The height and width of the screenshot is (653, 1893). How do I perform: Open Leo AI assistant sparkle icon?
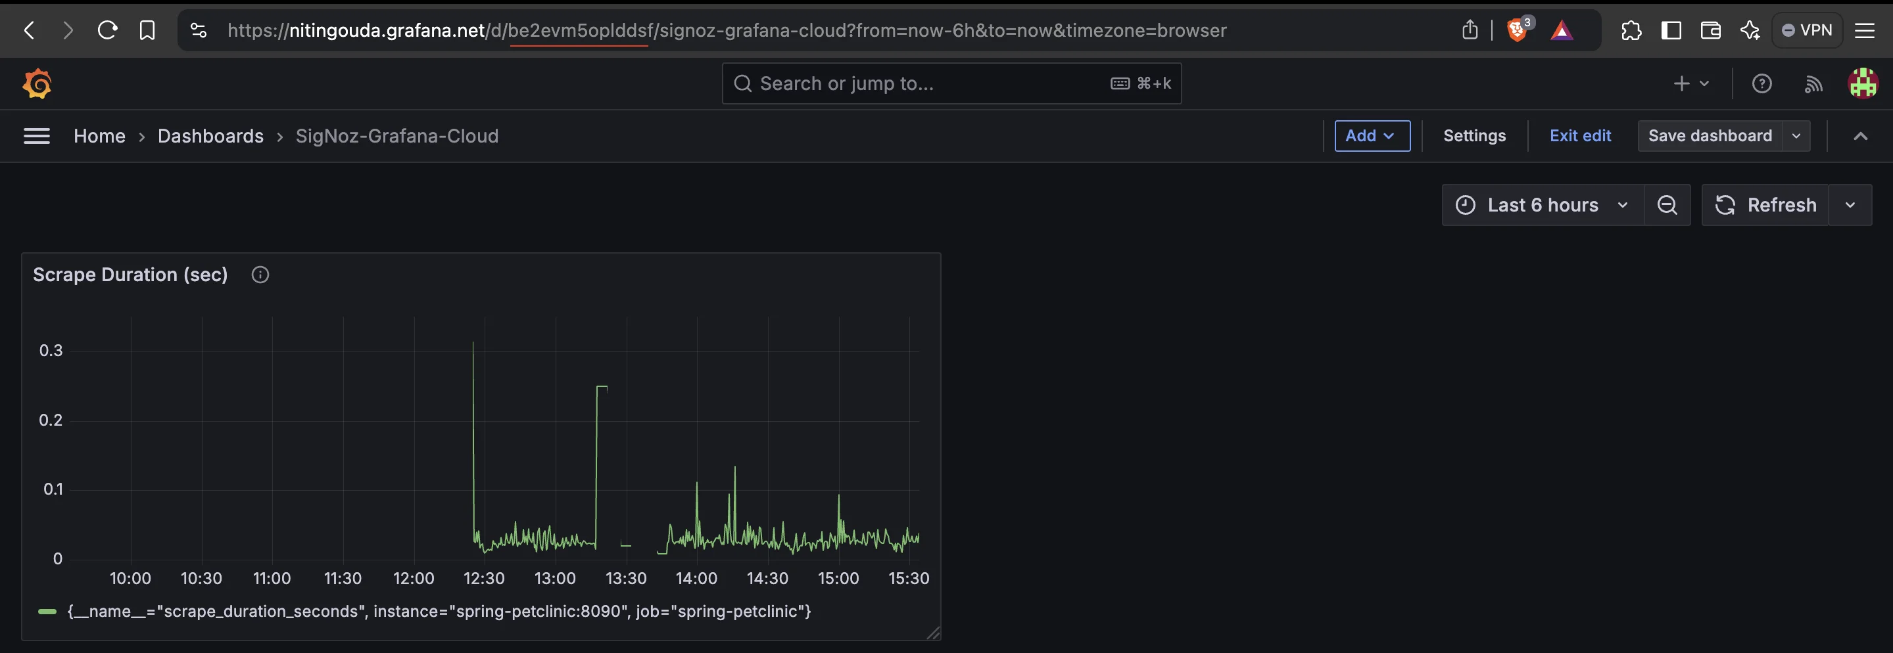click(x=1750, y=30)
